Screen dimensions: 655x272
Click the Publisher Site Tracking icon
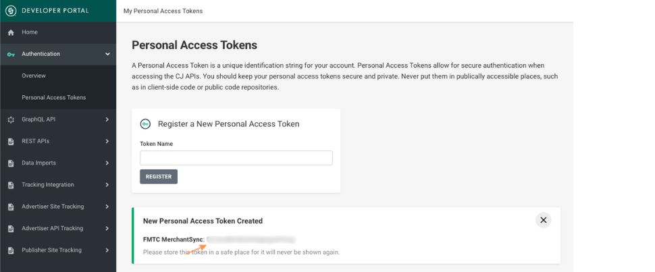point(11,250)
